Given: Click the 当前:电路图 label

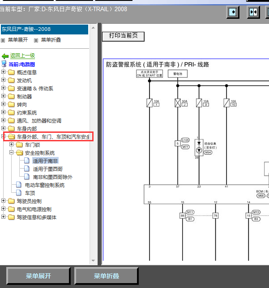Looking at the screenshot, I should click(21, 64).
